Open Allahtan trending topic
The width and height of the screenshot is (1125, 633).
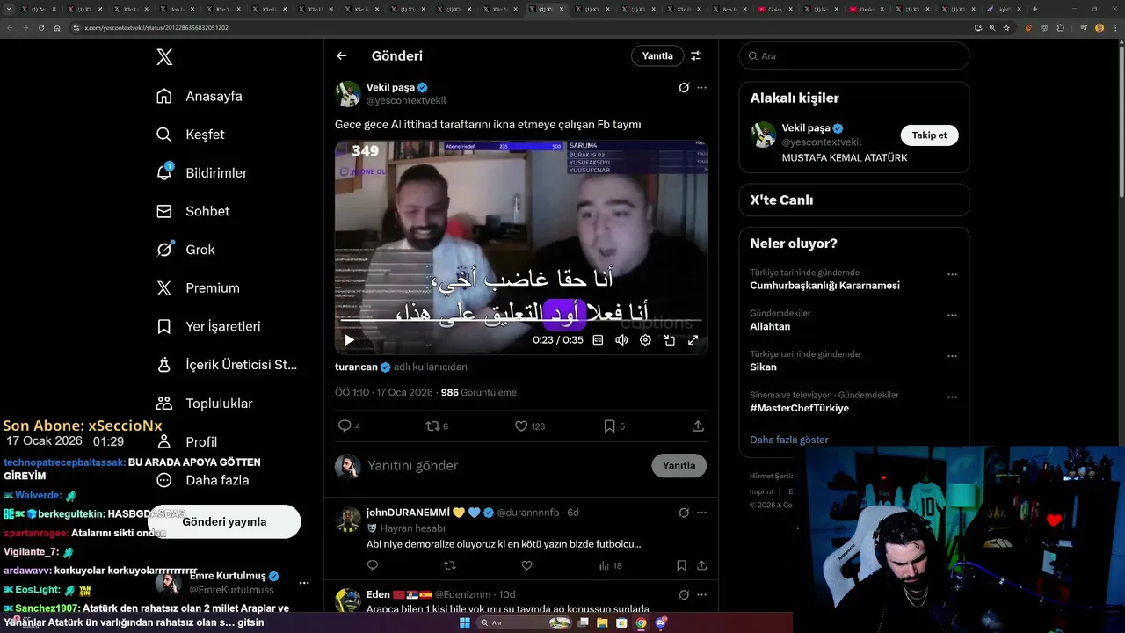pyautogui.click(x=770, y=326)
